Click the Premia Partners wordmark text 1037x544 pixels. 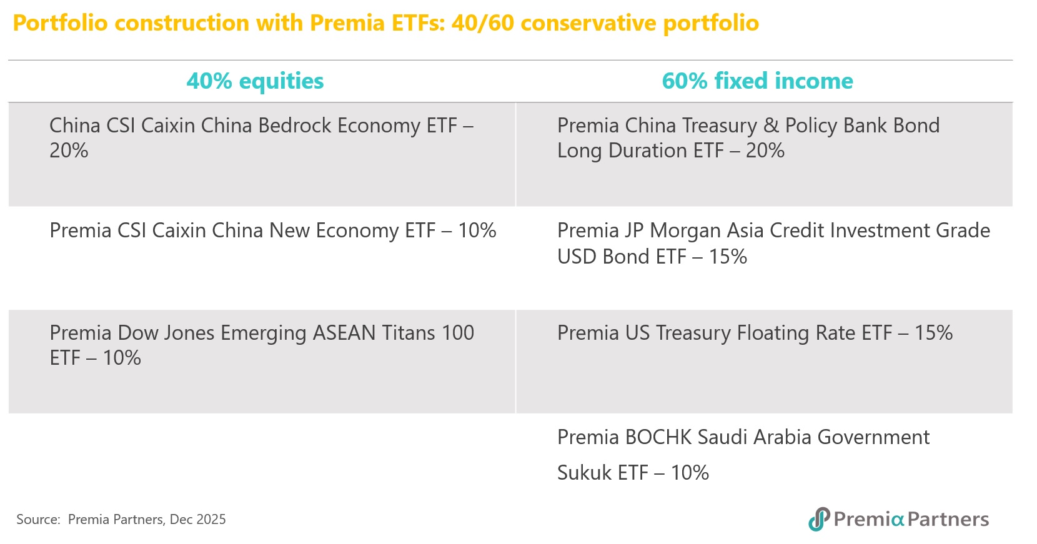coord(911,520)
